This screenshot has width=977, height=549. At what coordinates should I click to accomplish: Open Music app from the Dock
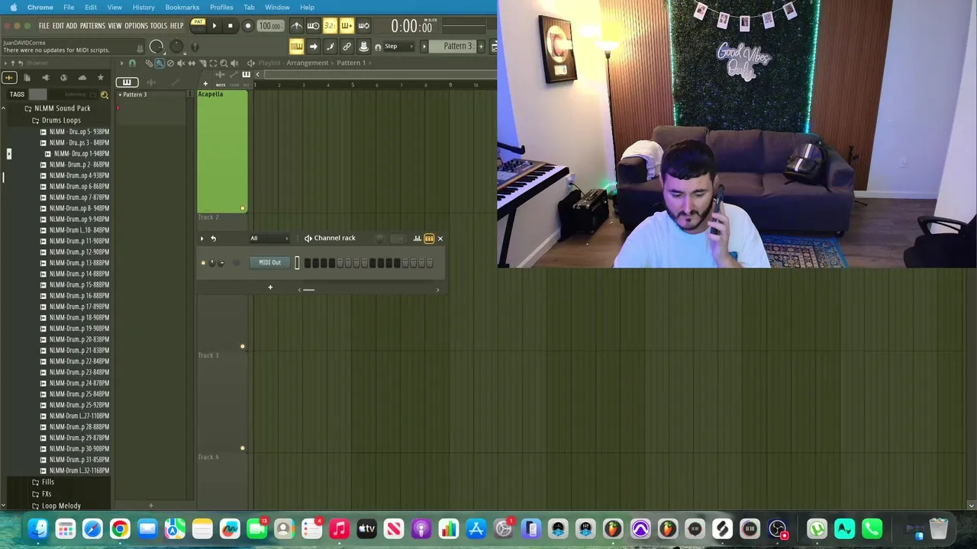click(x=339, y=528)
